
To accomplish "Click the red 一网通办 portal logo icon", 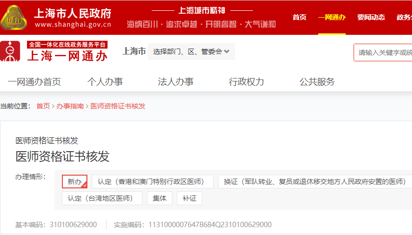I will [x=11, y=52].
